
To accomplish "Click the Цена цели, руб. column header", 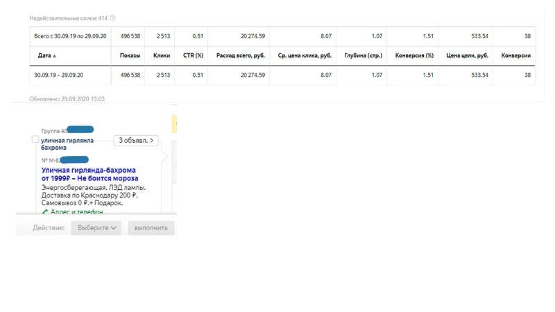I will click(x=468, y=55).
